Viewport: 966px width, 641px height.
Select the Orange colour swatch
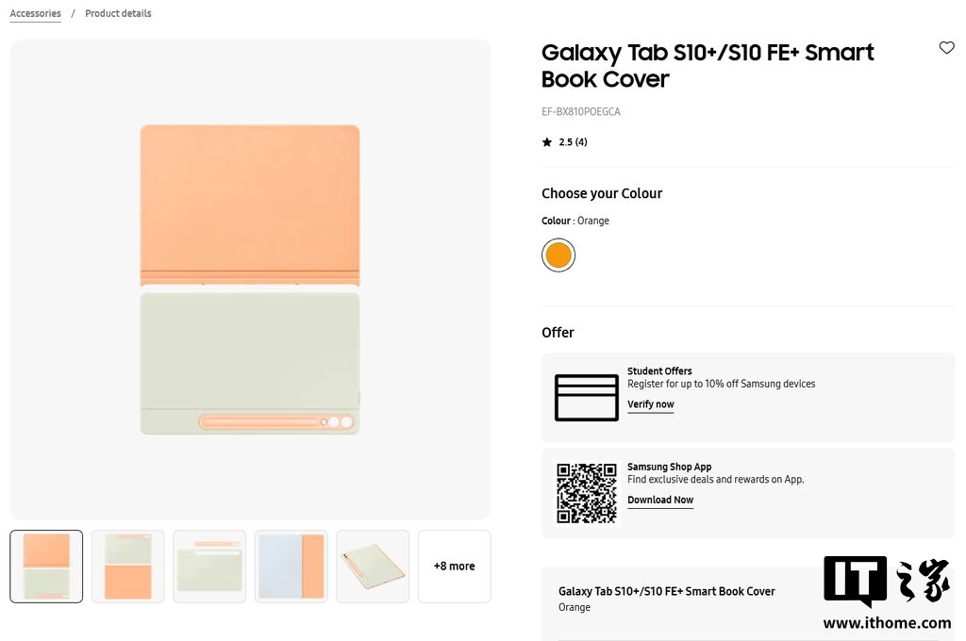coord(558,255)
